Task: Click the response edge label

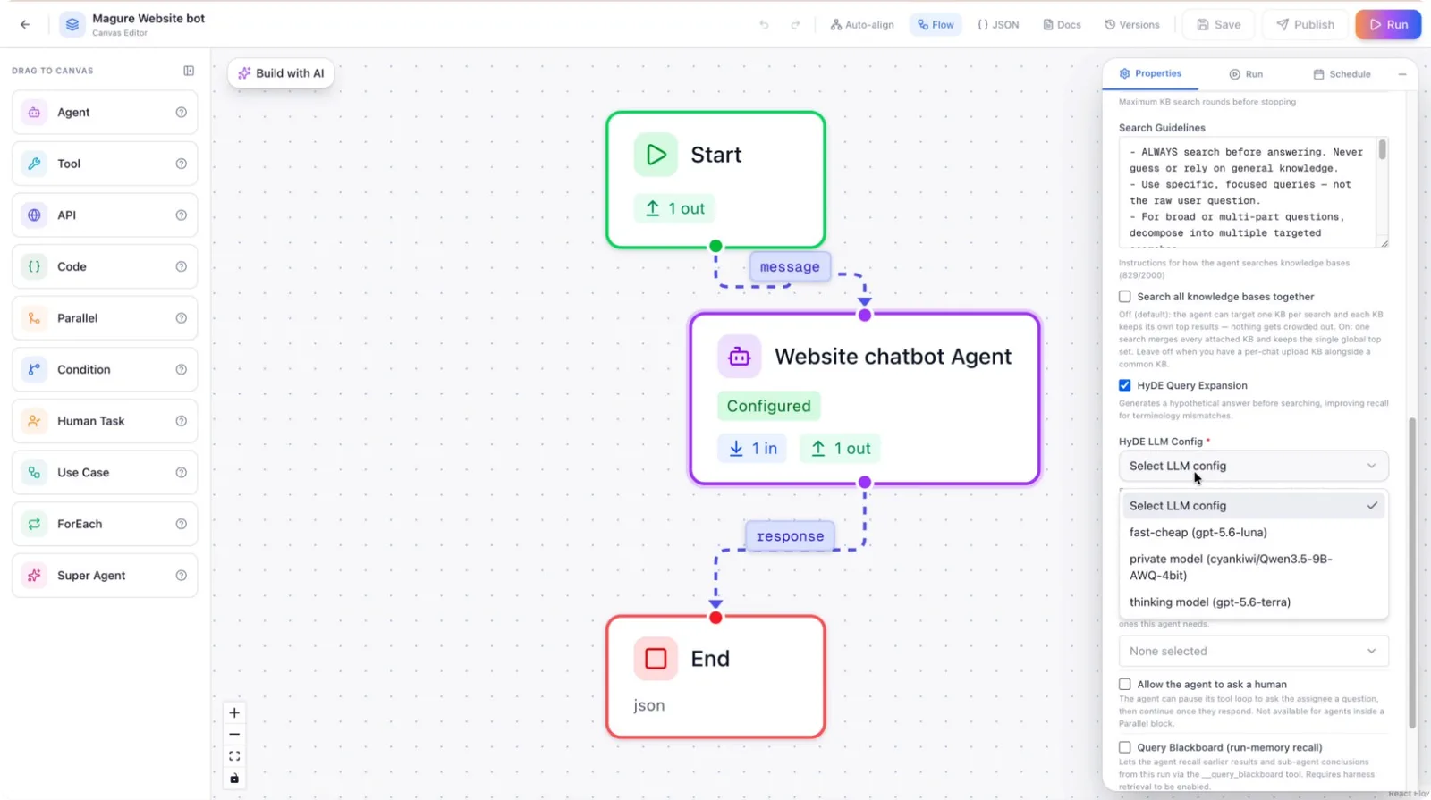Action: coord(790,536)
